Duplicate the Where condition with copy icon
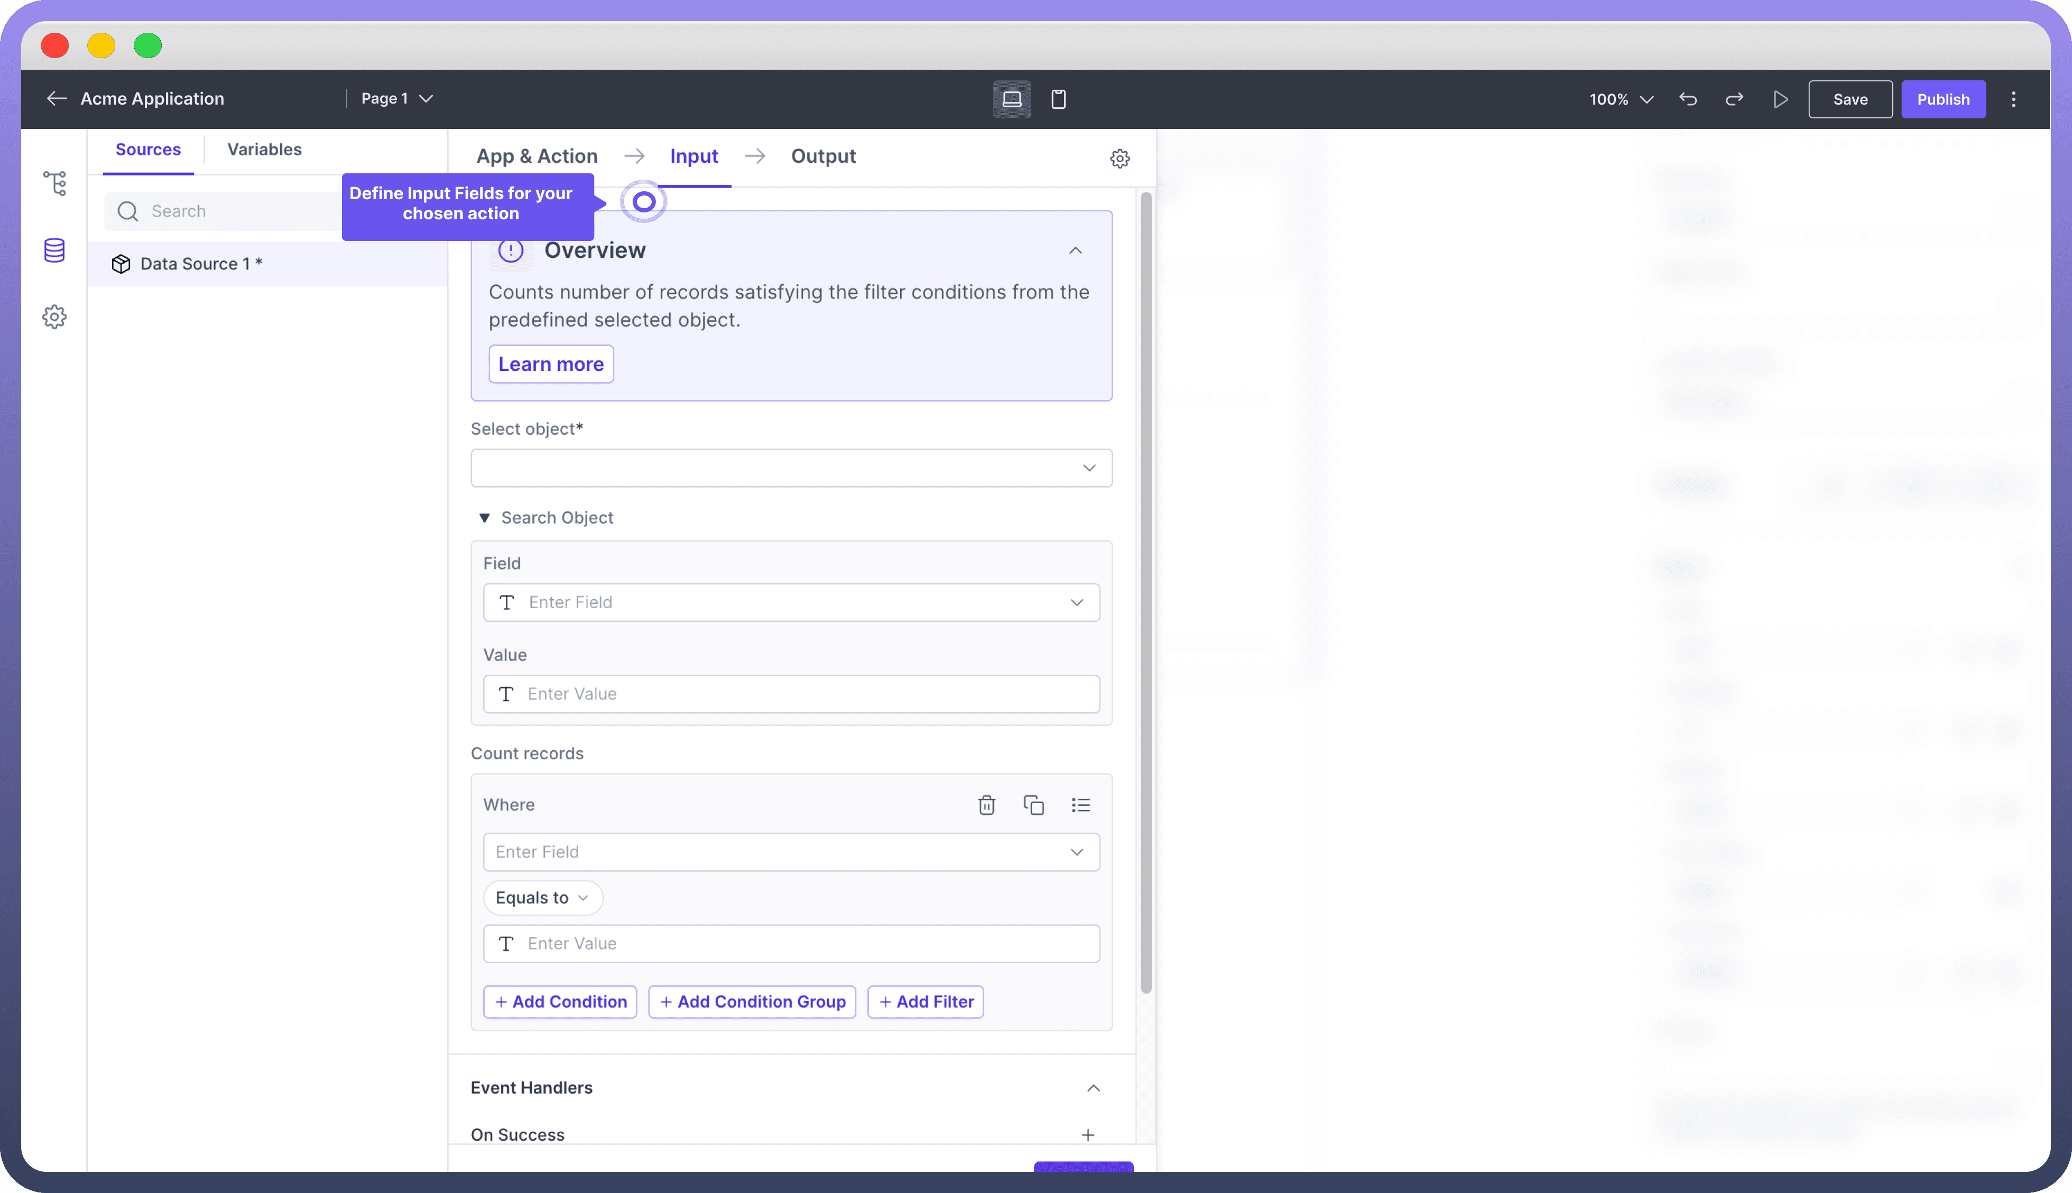 (1033, 805)
